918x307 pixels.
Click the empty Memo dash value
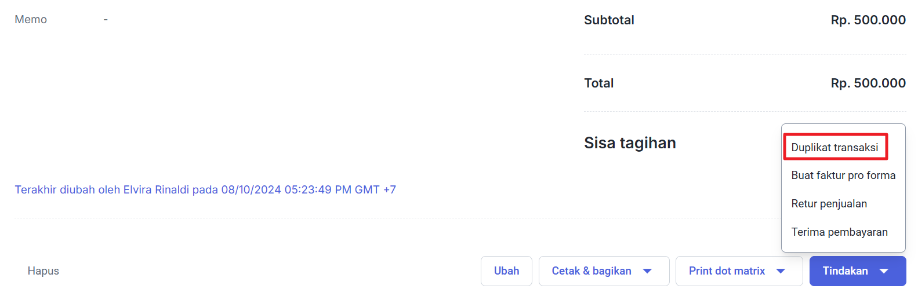(106, 20)
